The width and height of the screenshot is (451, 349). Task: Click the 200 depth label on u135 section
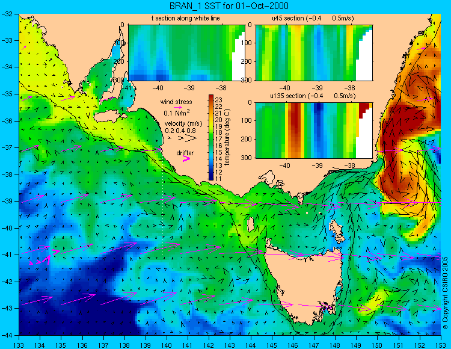248,139
